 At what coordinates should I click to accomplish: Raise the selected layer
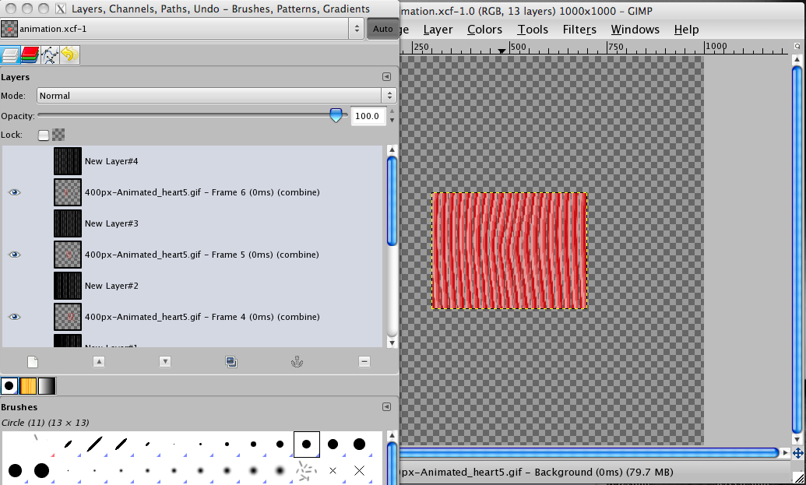coord(98,361)
